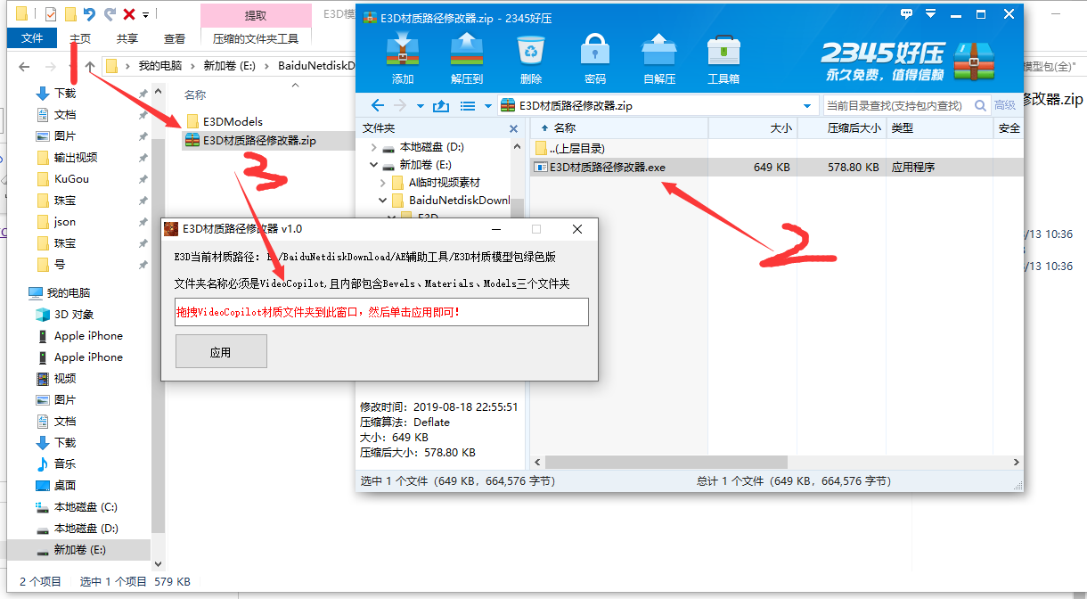The width and height of the screenshot is (1087, 599).
Task: Open the feedback chat icon in 2345好压 title bar
Action: point(907,14)
